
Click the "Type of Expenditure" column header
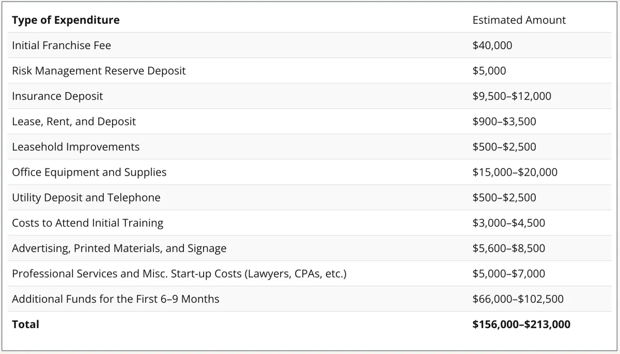(x=66, y=20)
